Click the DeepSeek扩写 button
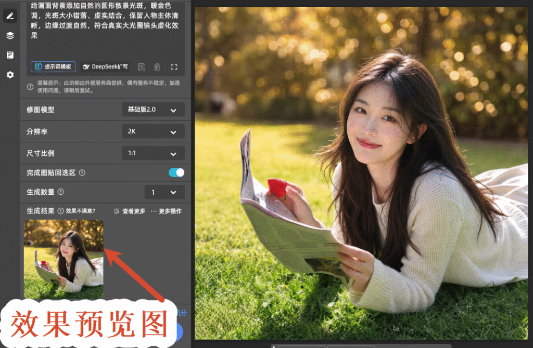533x348 pixels. [x=105, y=66]
